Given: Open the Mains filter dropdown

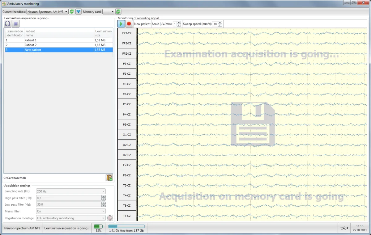Looking at the screenshot, I should click(x=71, y=211).
